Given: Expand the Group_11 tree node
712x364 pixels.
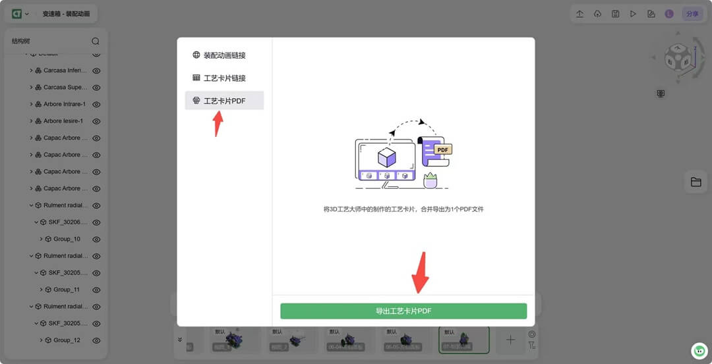Looking at the screenshot, I should (42, 290).
